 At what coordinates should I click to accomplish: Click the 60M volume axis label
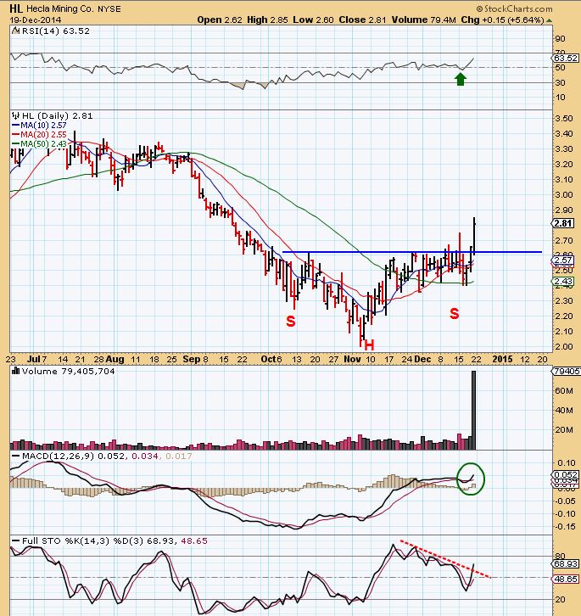click(564, 390)
